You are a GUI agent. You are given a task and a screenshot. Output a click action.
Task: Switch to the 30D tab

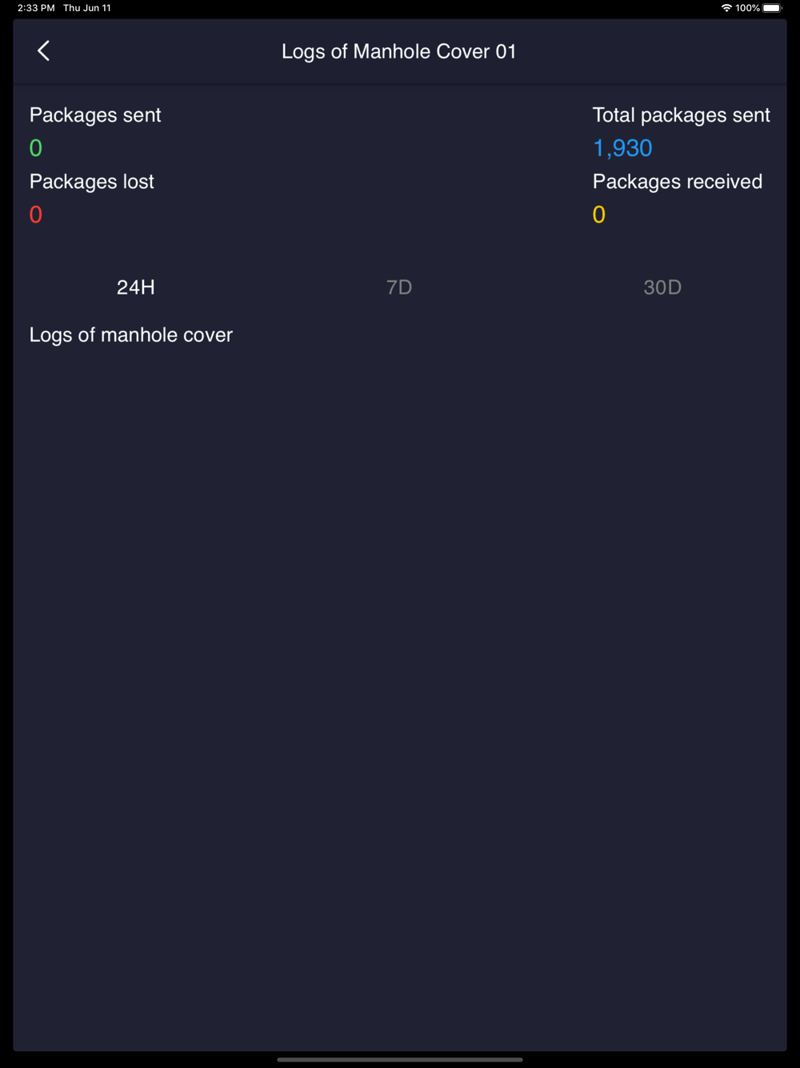click(x=662, y=287)
